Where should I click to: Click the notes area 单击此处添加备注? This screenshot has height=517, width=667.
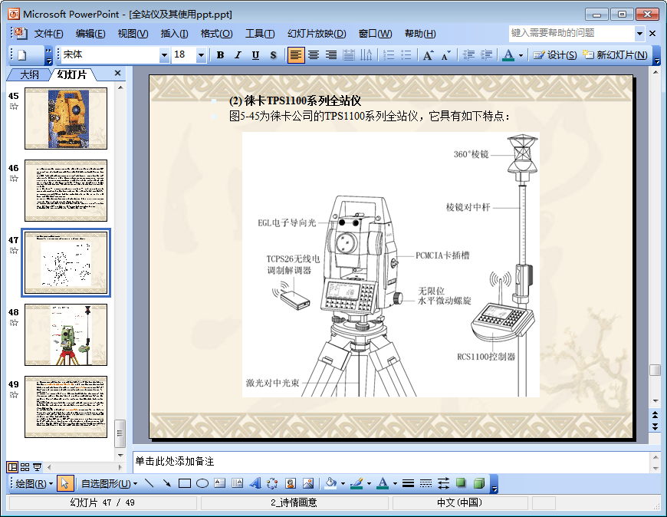pos(391,462)
